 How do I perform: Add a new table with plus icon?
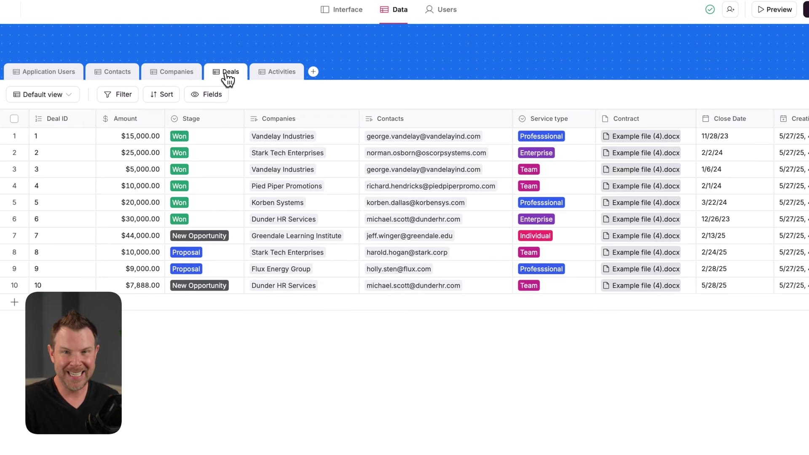coord(313,72)
